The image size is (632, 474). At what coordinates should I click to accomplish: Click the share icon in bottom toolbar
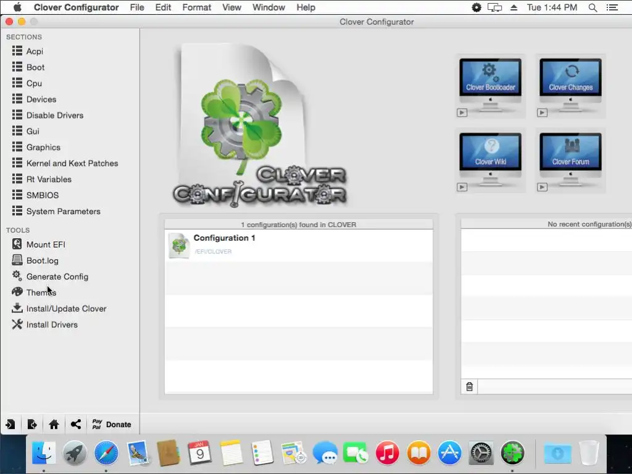pyautogui.click(x=75, y=424)
